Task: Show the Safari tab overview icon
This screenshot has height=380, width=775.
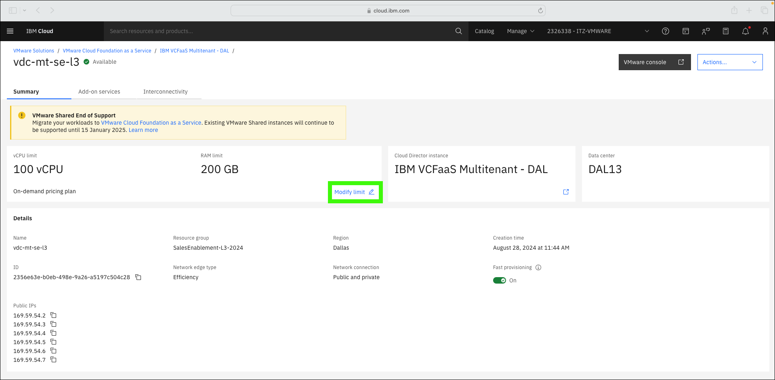Action: click(x=764, y=10)
